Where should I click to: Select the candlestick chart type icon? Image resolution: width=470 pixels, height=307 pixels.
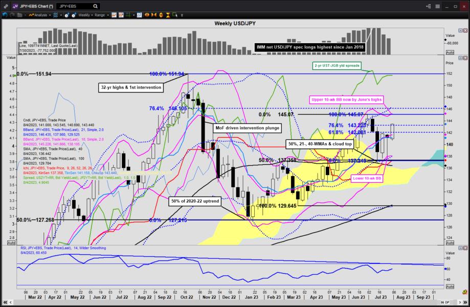pos(121,15)
